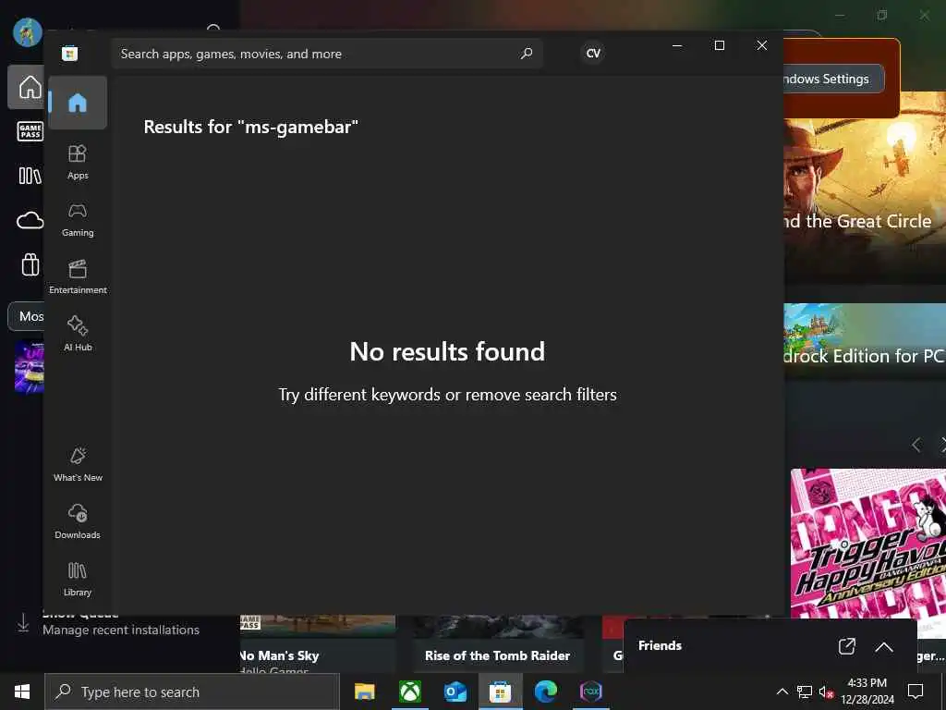Viewport: 946px width, 710px height.
Task: Click the muted volume tray icon
Action: [826, 692]
